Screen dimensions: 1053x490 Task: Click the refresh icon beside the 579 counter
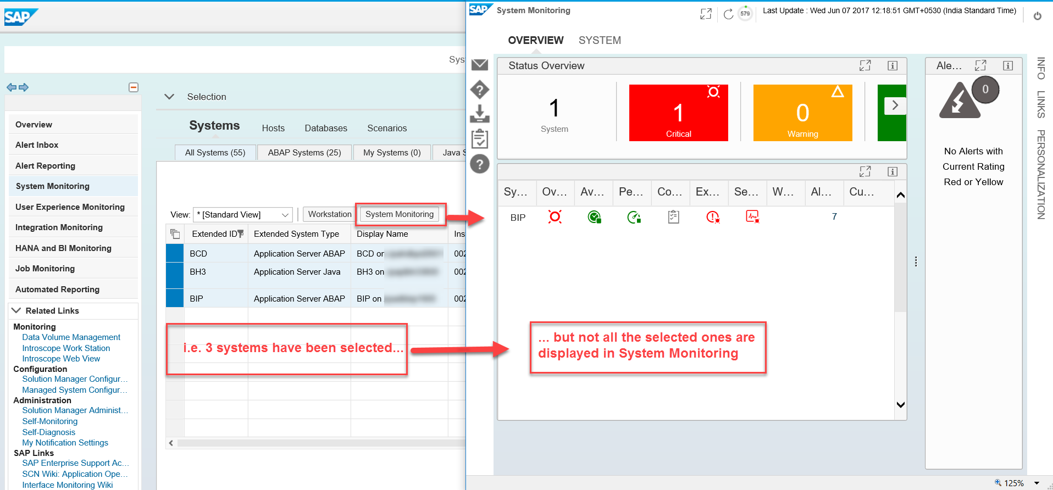[x=728, y=14]
